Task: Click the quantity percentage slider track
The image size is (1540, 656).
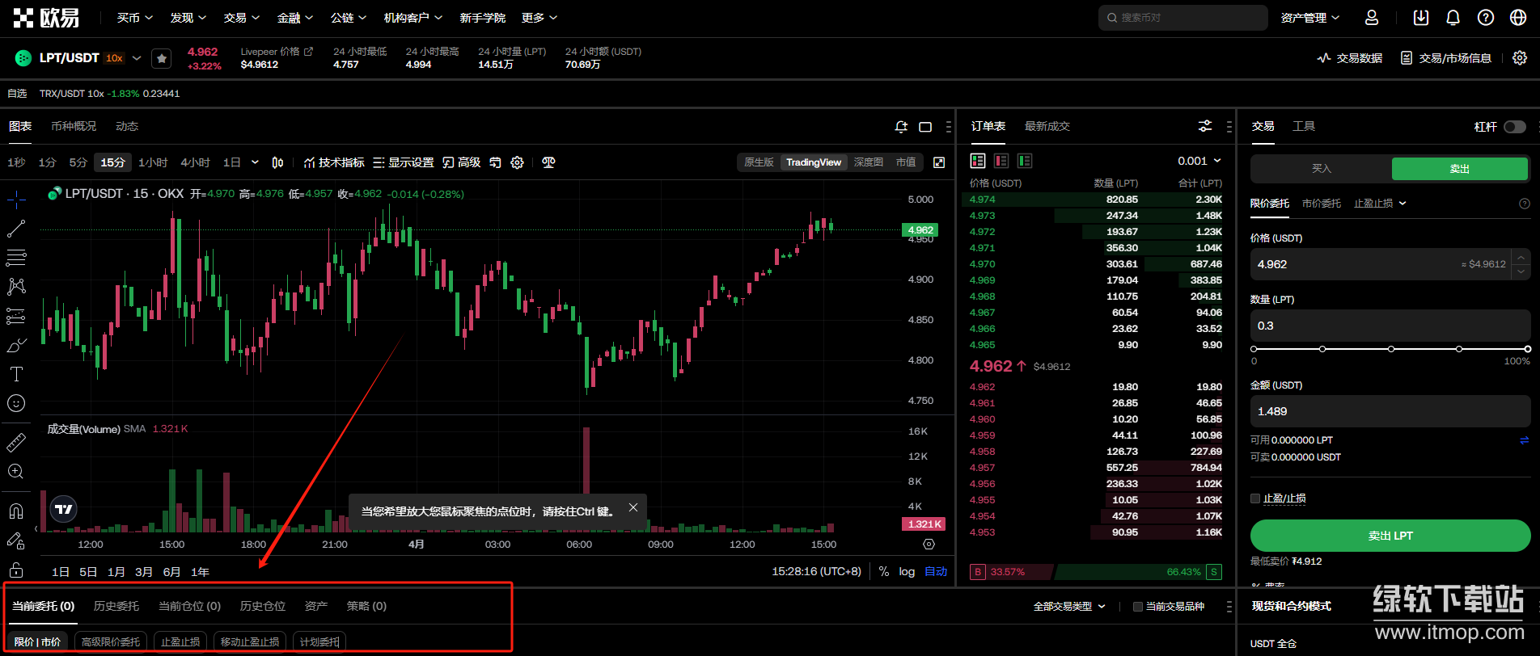Action: (1390, 349)
